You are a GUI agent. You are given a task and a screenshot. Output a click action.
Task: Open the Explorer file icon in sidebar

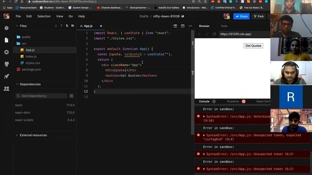click(x=6, y=40)
